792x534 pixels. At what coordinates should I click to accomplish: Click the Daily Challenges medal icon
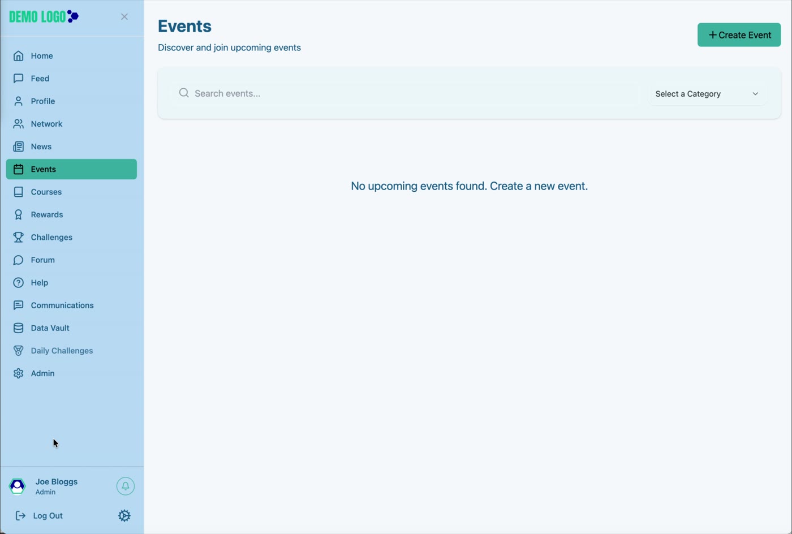(19, 351)
